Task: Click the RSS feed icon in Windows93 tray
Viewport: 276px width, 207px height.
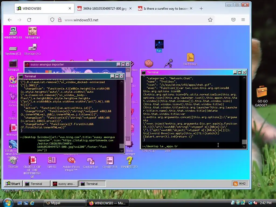Action: click(x=235, y=184)
